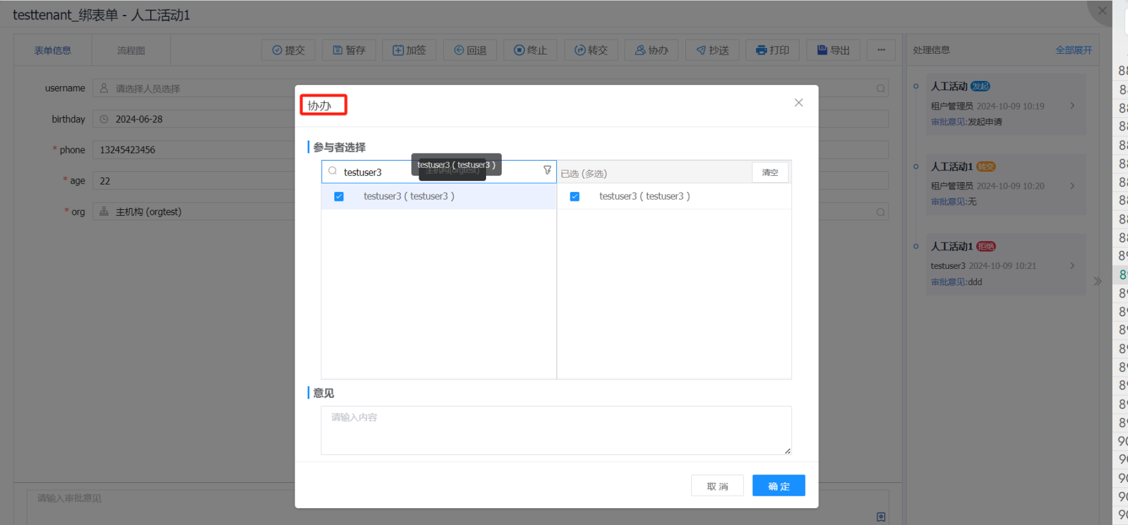
Task: Expand the 人工活动 发起 record chevron
Action: pos(1072,106)
